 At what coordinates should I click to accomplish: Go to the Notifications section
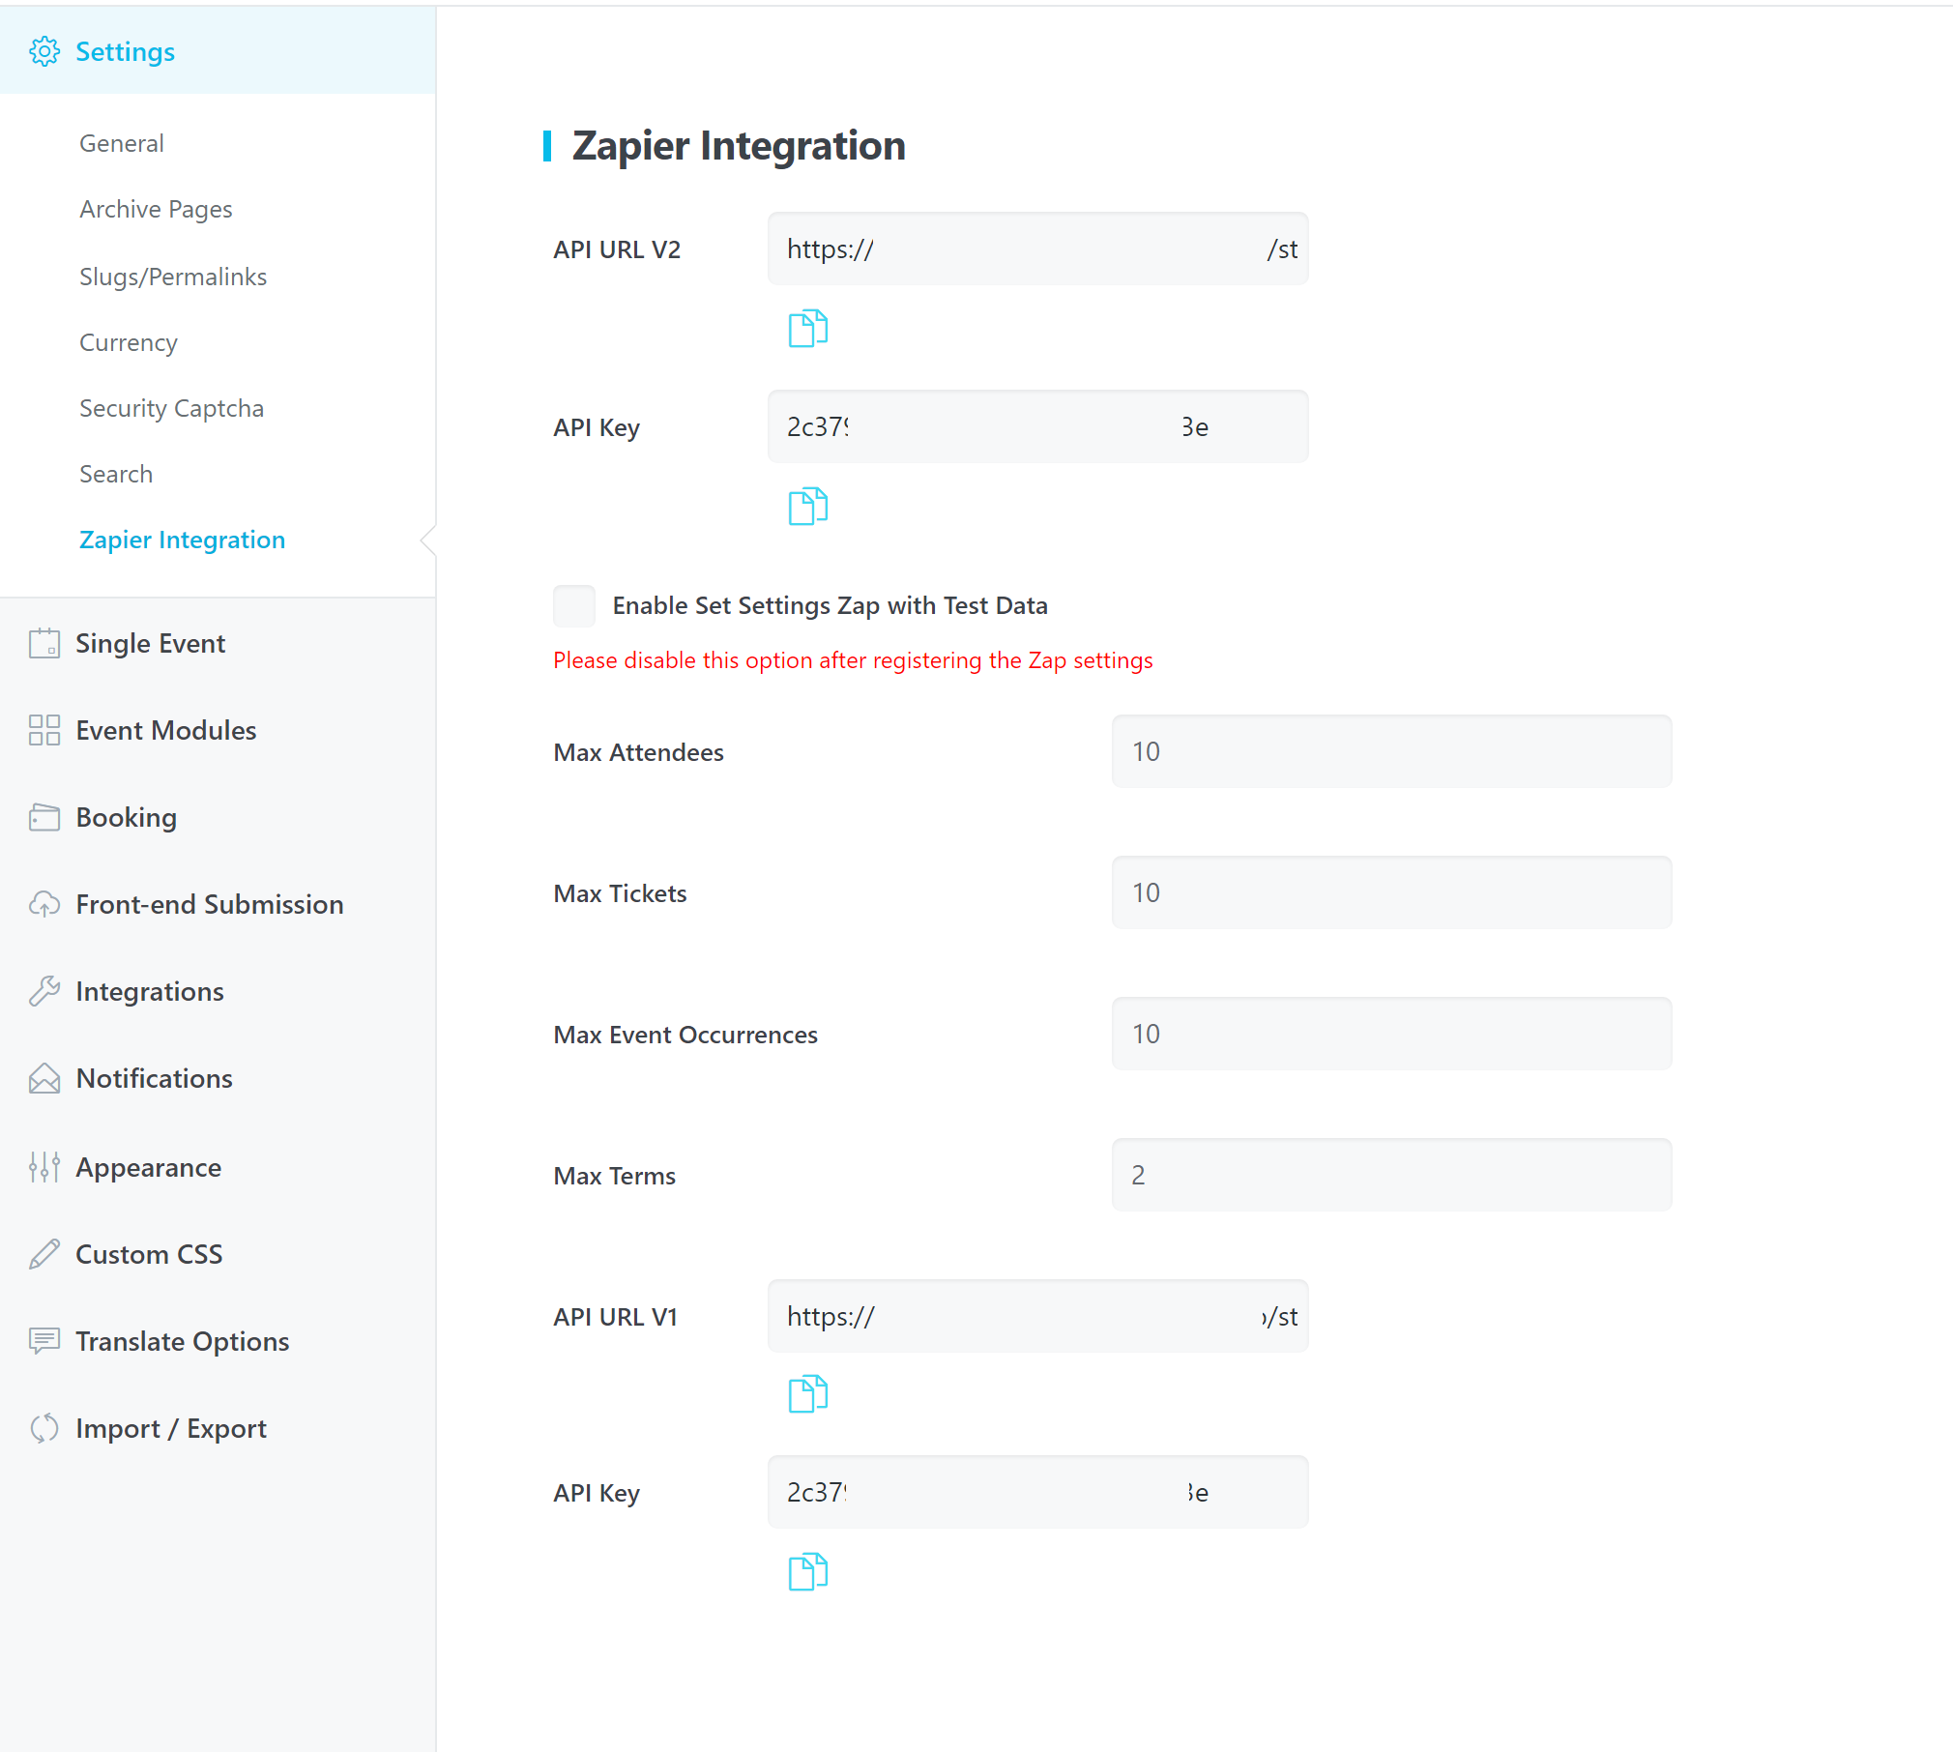[x=154, y=1079]
